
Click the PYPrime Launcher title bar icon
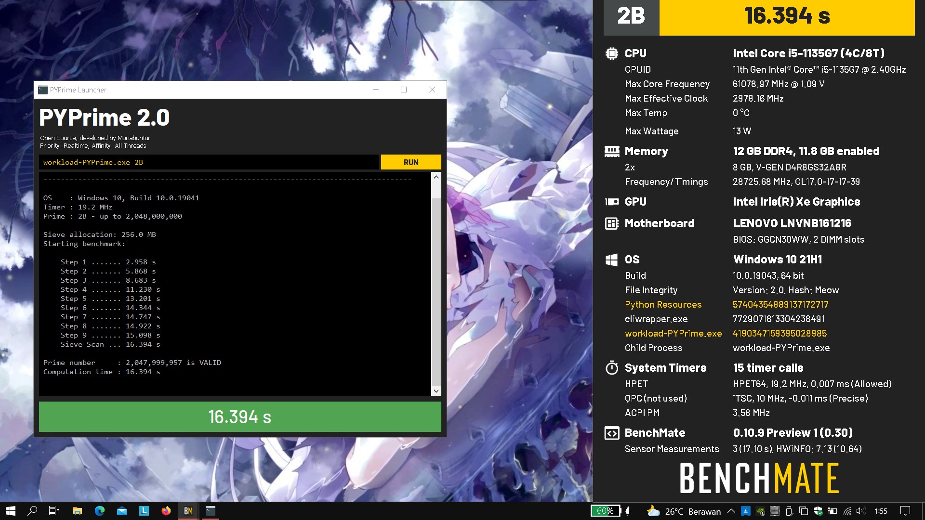tap(43, 90)
